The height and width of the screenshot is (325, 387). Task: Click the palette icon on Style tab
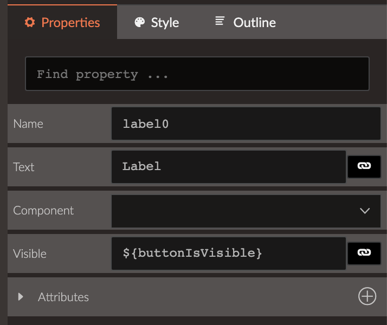pos(139,22)
